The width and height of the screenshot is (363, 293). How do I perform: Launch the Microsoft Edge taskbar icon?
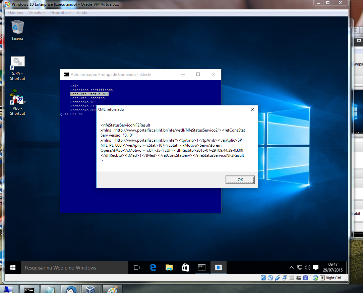click(x=153, y=267)
